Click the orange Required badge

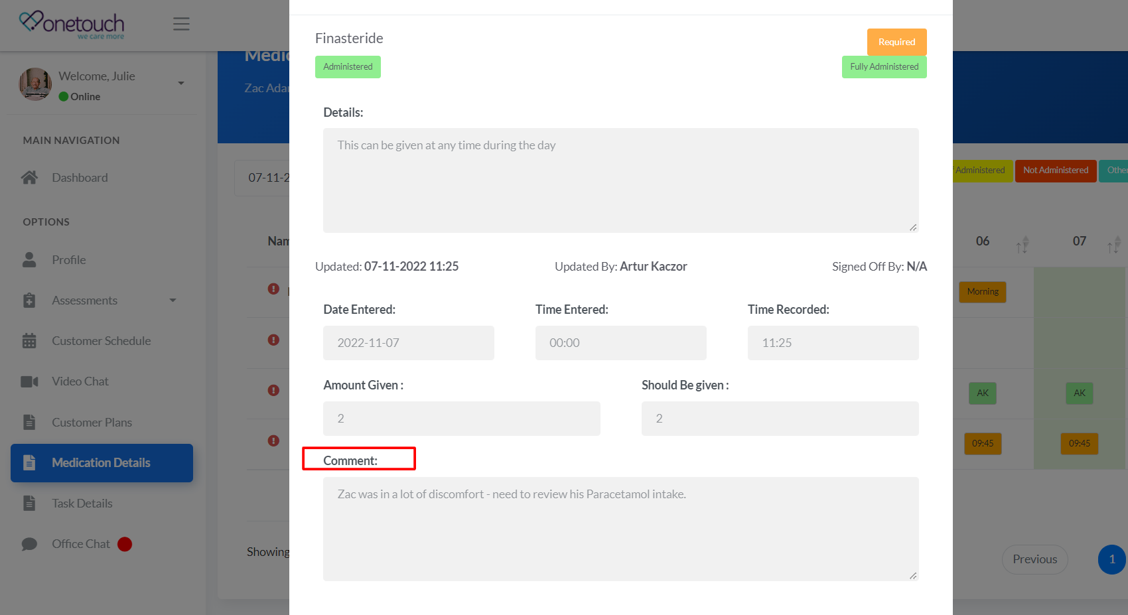896,42
